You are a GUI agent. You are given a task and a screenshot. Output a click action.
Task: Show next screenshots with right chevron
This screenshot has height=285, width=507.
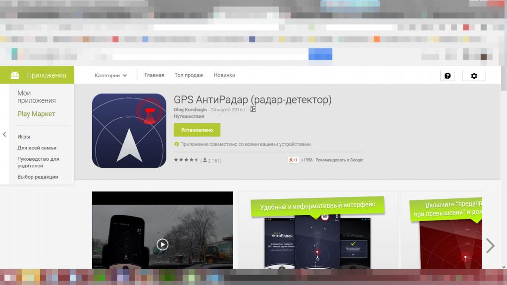coord(490,246)
